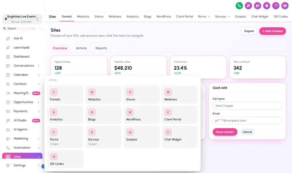
Task: Expand the Payments chevron in sidebar
Action: 39,111
